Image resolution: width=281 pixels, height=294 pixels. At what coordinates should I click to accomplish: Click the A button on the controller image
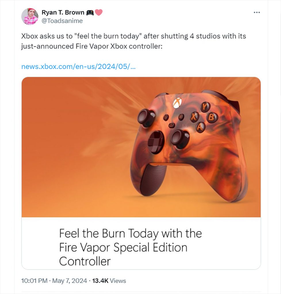tap(201, 126)
